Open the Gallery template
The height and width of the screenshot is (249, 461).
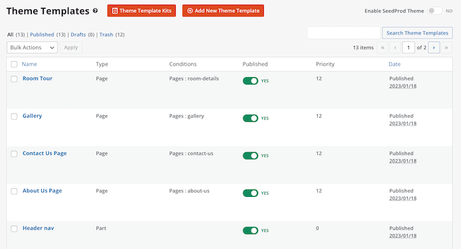pos(33,116)
